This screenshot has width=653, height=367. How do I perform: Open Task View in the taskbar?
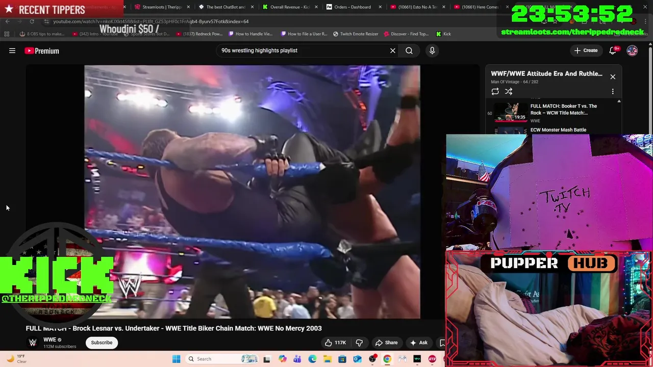(266, 359)
